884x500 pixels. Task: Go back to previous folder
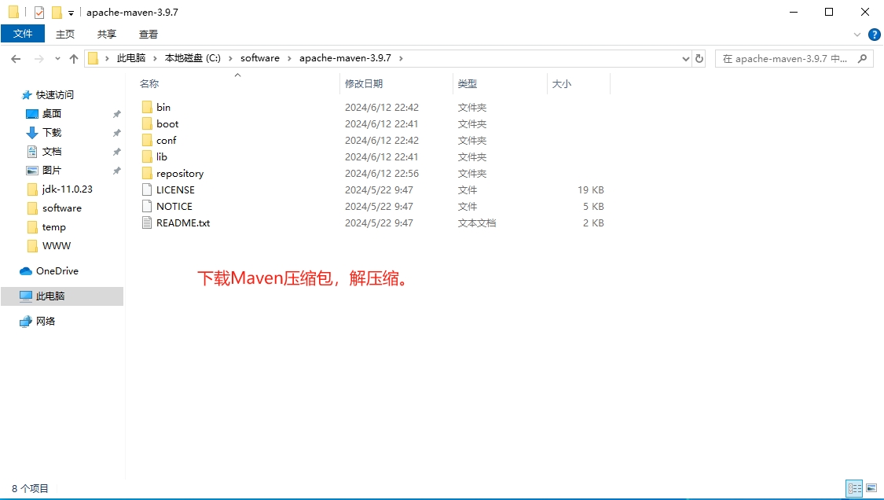(16, 59)
